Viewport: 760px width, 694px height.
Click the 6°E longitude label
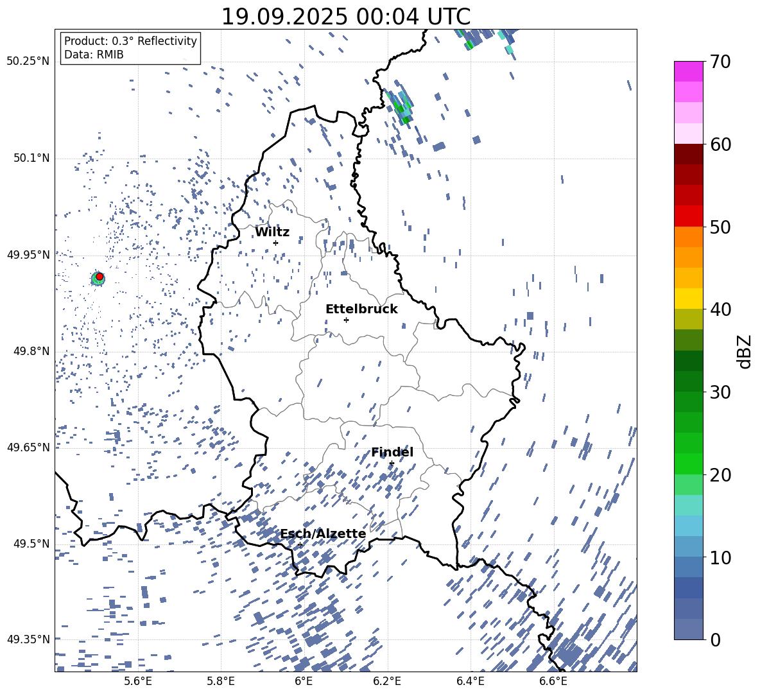[x=304, y=681]
